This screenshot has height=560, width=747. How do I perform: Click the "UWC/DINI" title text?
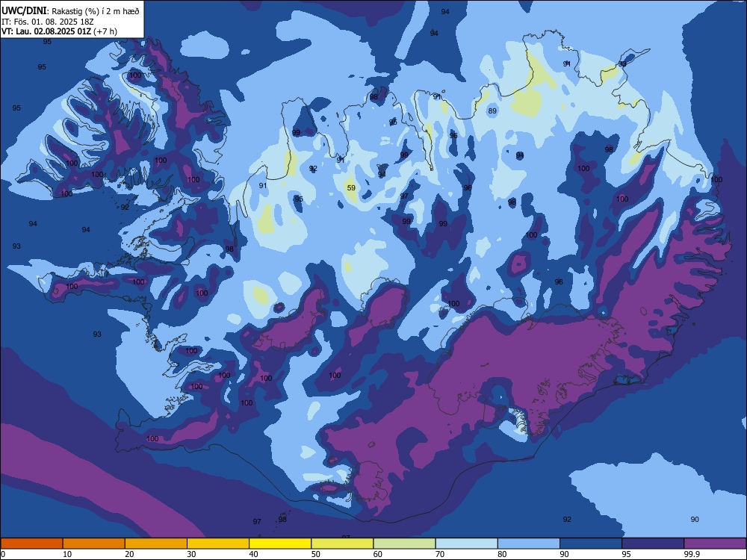pyautogui.click(x=25, y=11)
